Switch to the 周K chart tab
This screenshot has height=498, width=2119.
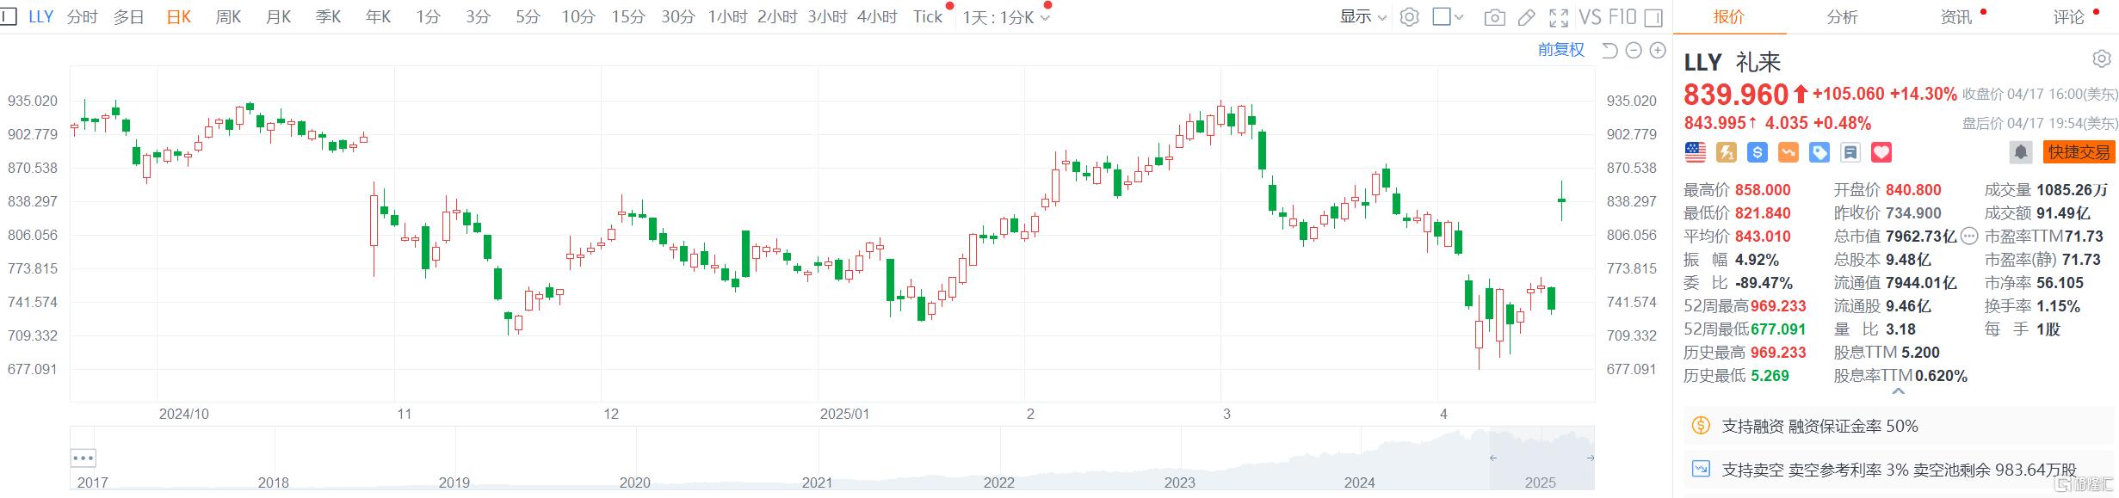228,17
